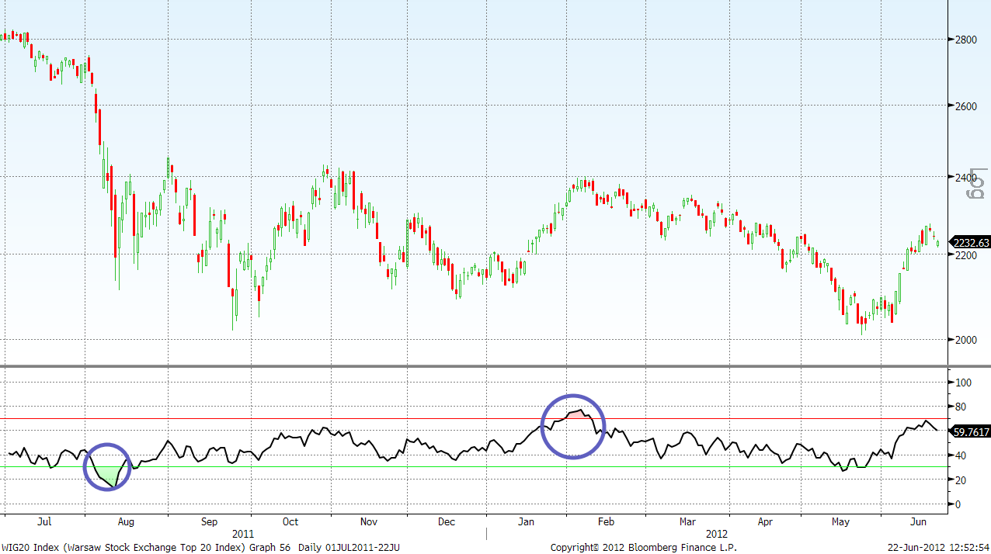Click the 20 RSI axis label

[x=961, y=480]
